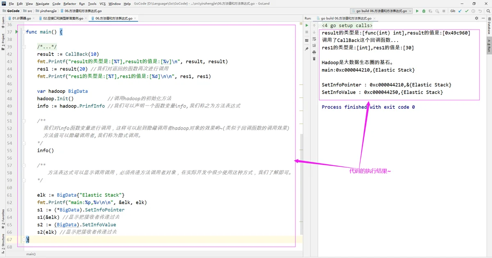The width and height of the screenshot is (492, 258).
Task: Start debugging with the bug icon
Action: click(425, 11)
